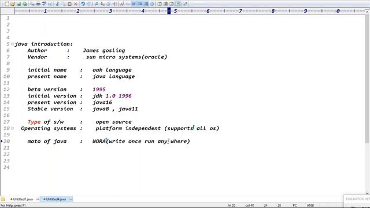Click the font settings toolbar icon
Viewport: 370px width, 208px height.
coord(122,4)
